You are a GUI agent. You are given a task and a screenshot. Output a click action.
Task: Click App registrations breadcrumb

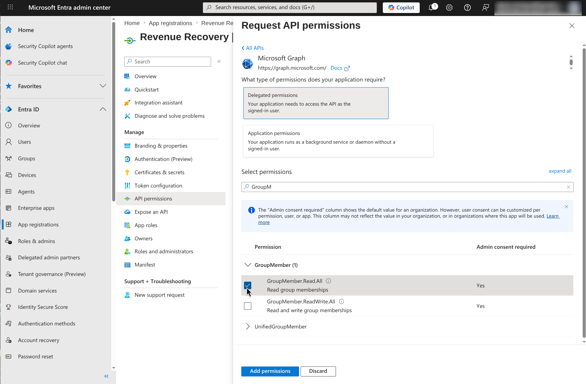tap(170, 23)
